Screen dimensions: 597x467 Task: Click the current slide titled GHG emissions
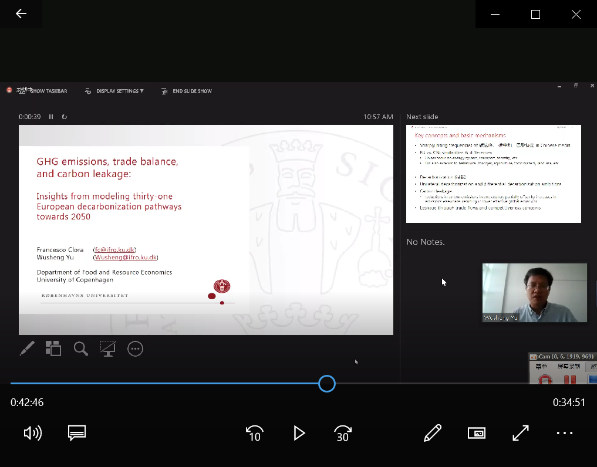206,230
